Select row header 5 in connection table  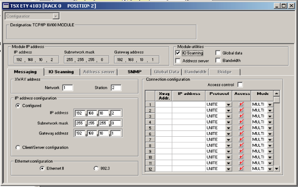click(x=150, y=128)
